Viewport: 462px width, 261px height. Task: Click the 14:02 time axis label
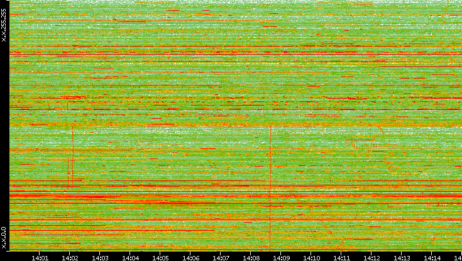(x=70, y=258)
